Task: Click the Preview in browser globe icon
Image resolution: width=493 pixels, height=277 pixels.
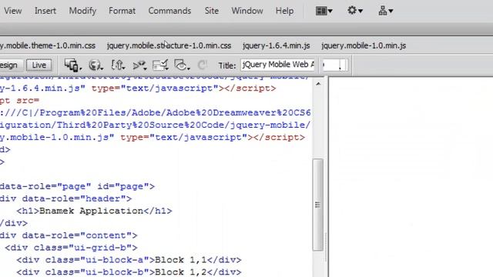Action: click(x=96, y=65)
